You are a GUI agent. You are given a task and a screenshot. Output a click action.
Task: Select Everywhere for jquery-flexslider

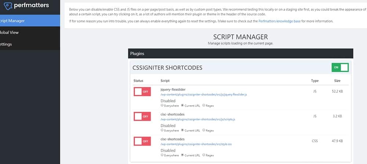162,106
